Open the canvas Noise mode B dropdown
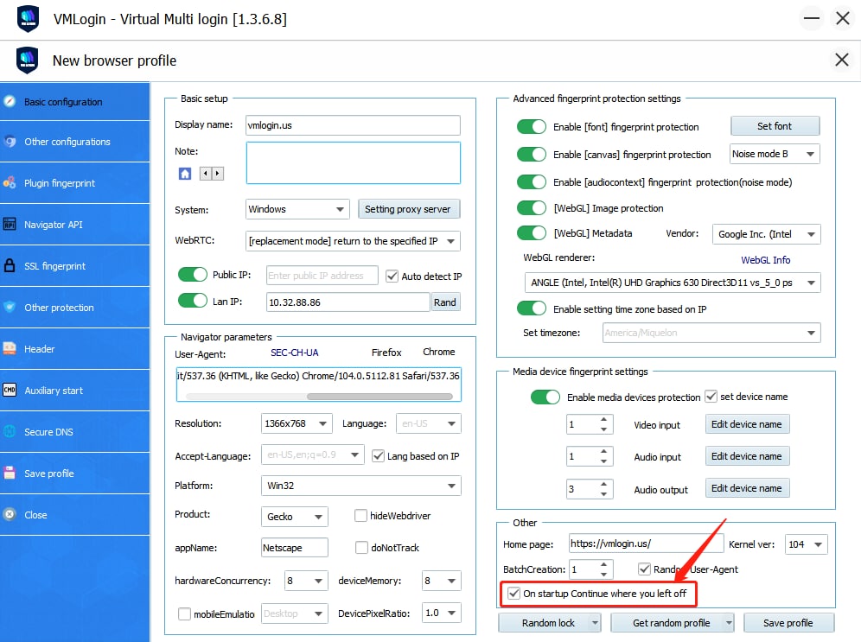This screenshot has width=861, height=642. pos(774,155)
